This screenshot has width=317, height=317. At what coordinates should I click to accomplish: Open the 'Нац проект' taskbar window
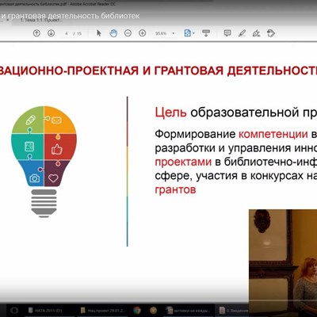pos(104,311)
